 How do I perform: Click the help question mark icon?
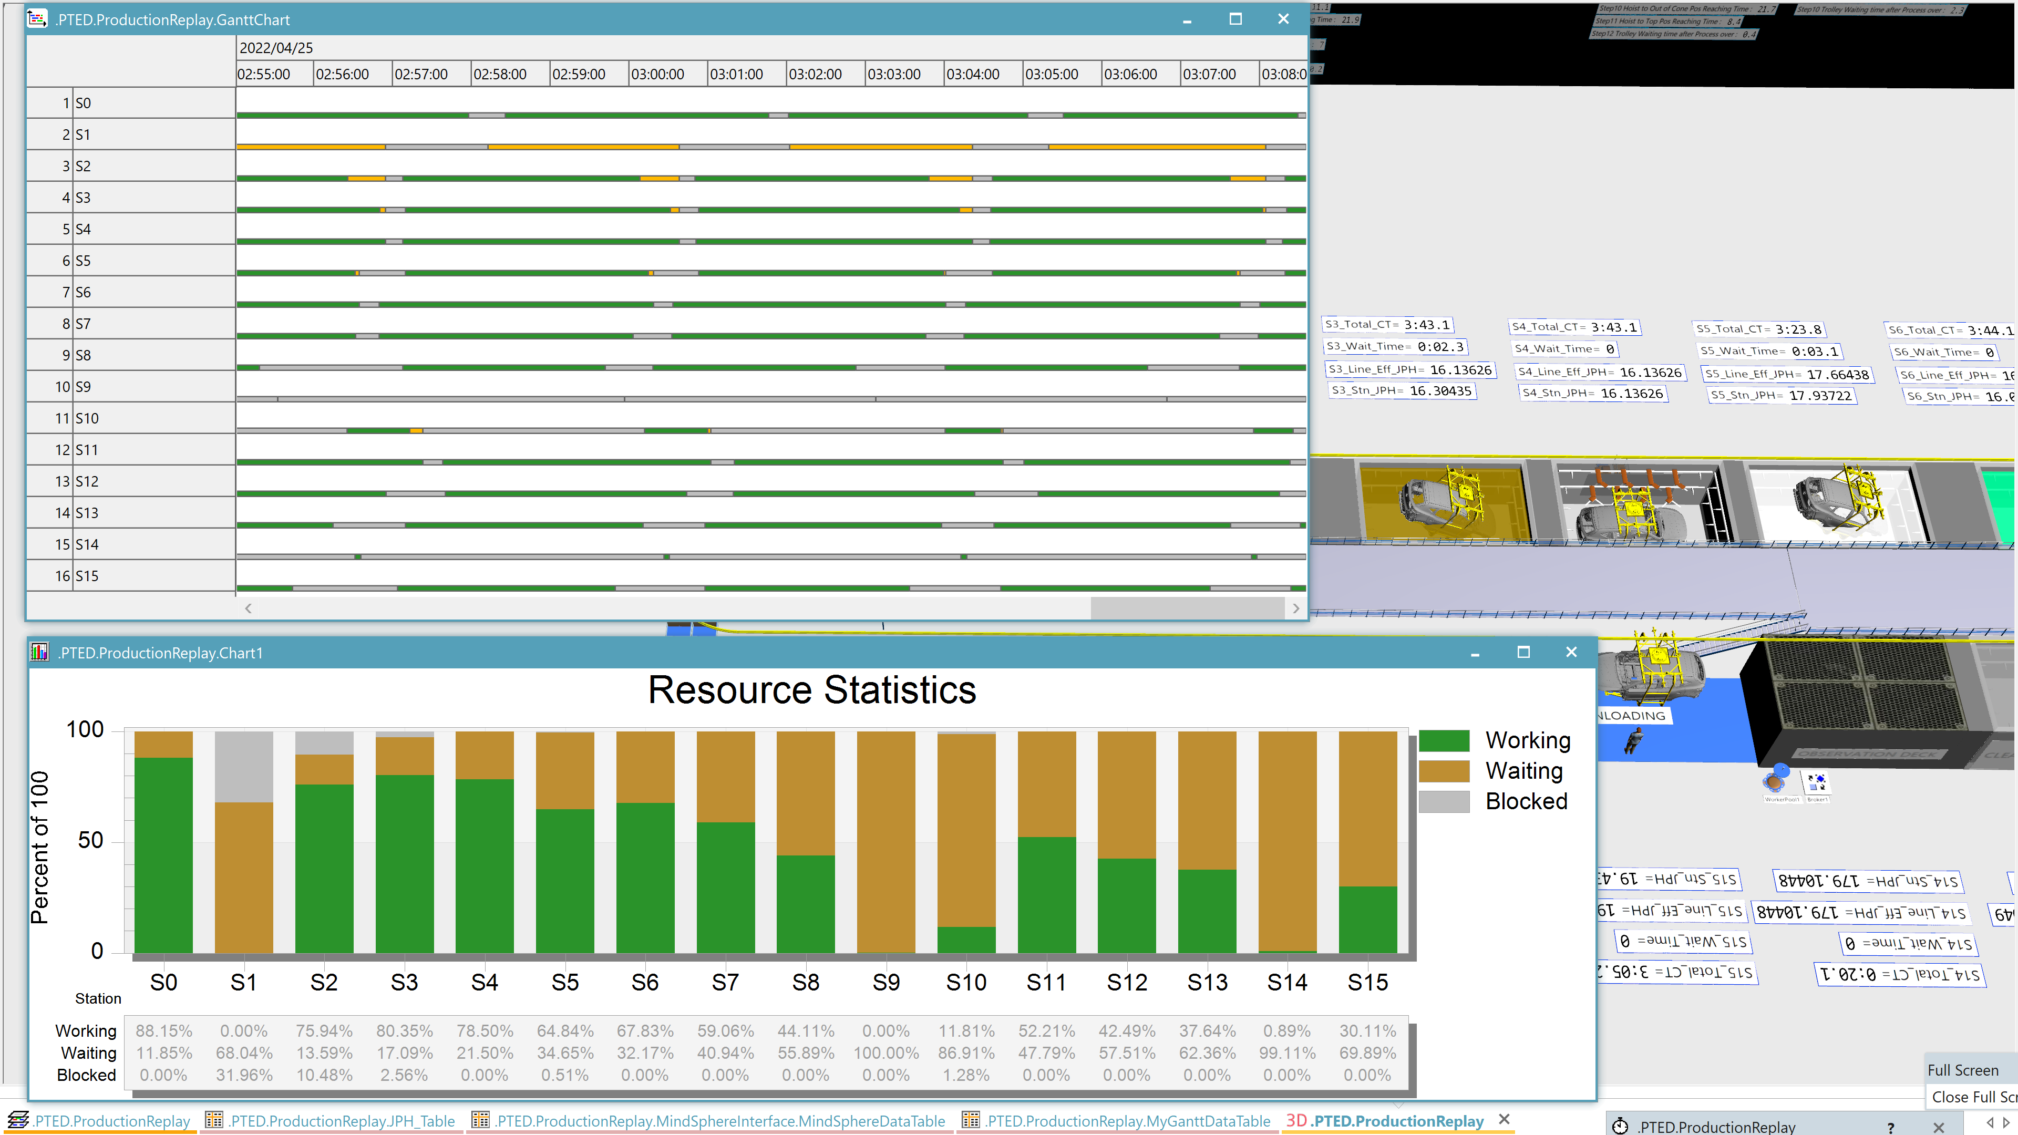tap(1890, 1127)
